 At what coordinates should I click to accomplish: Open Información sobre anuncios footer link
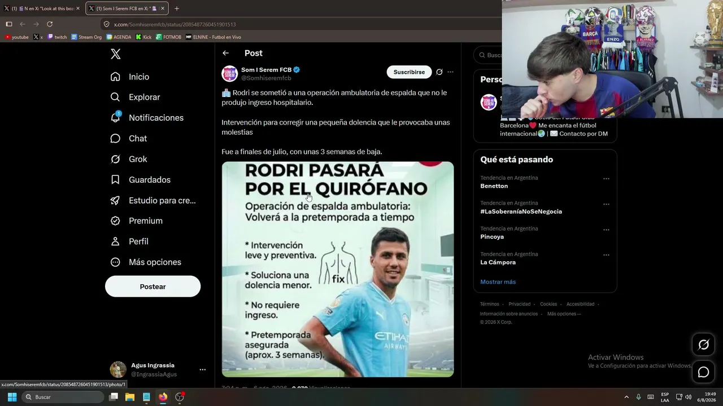(x=509, y=314)
